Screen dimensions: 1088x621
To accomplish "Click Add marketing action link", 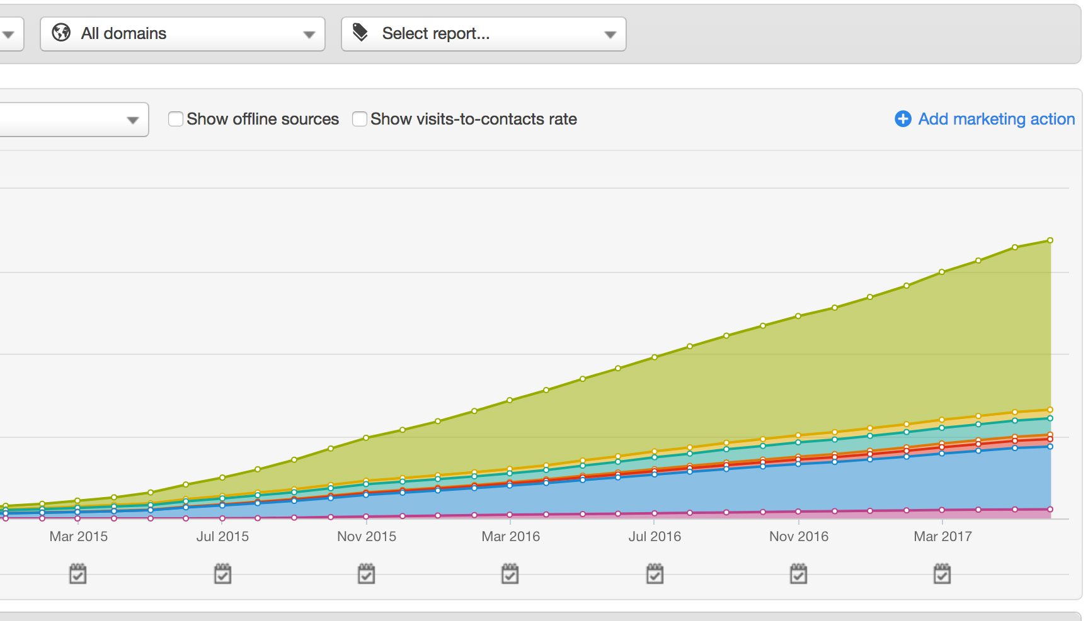I will point(996,119).
